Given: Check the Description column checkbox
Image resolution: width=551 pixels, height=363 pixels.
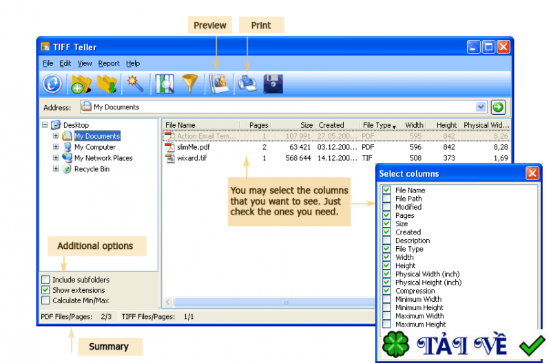Looking at the screenshot, I should 386,240.
